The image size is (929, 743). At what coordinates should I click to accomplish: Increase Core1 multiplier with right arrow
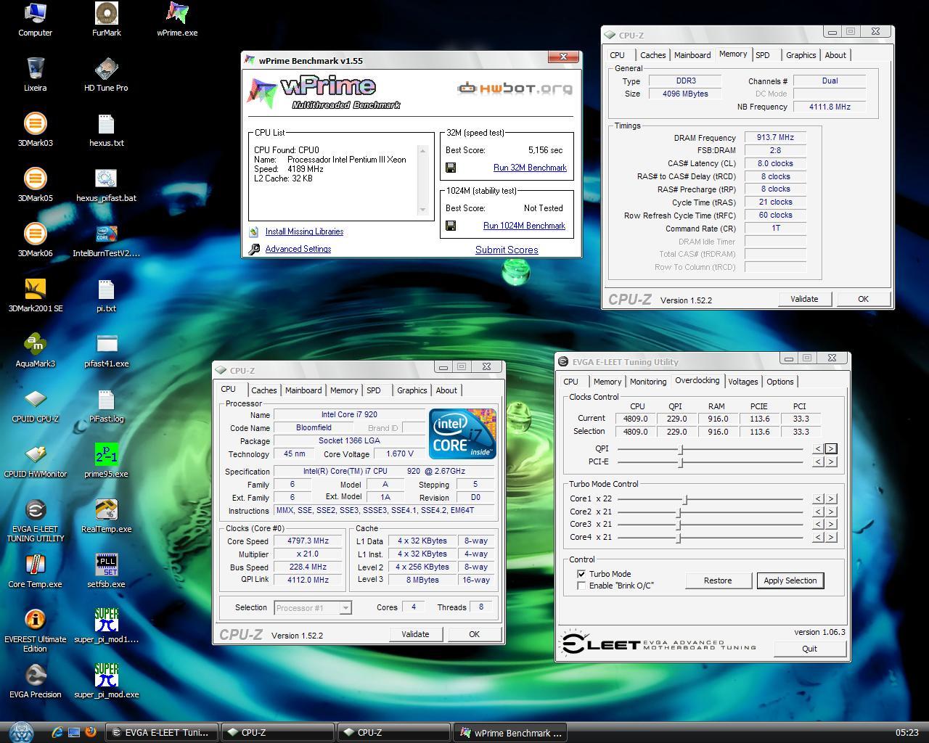[831, 498]
